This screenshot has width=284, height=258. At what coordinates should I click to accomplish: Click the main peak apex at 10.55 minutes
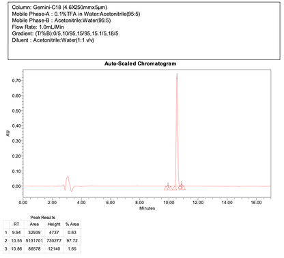point(177,77)
